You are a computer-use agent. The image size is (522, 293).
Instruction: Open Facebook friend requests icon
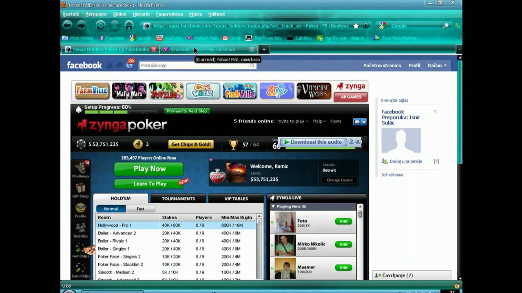110,65
